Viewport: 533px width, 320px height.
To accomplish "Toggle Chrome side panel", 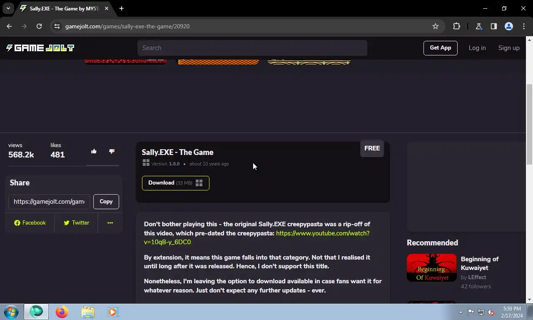I will (x=493, y=26).
